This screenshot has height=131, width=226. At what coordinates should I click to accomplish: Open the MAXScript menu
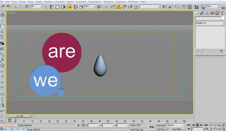[x=133, y=2]
